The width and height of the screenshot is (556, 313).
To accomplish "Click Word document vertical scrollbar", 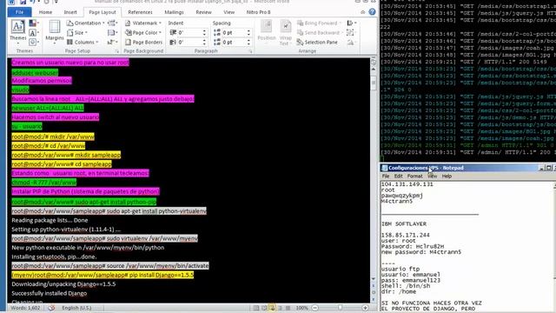I will (374, 174).
